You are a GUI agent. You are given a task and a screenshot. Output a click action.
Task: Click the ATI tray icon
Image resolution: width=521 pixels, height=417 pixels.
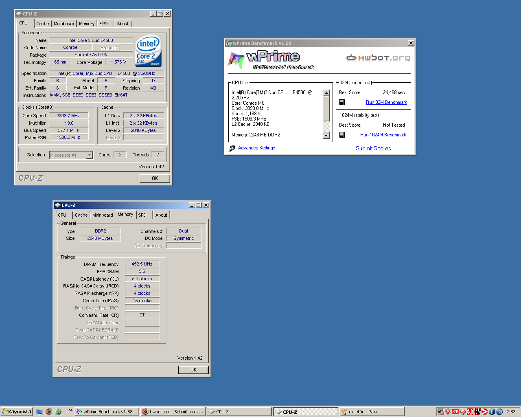tap(455, 412)
